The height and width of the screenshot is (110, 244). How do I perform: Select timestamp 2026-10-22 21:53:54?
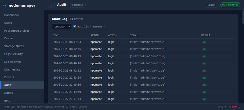(67, 77)
